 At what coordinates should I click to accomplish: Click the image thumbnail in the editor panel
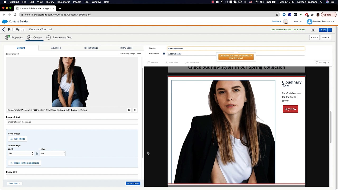click(70, 82)
